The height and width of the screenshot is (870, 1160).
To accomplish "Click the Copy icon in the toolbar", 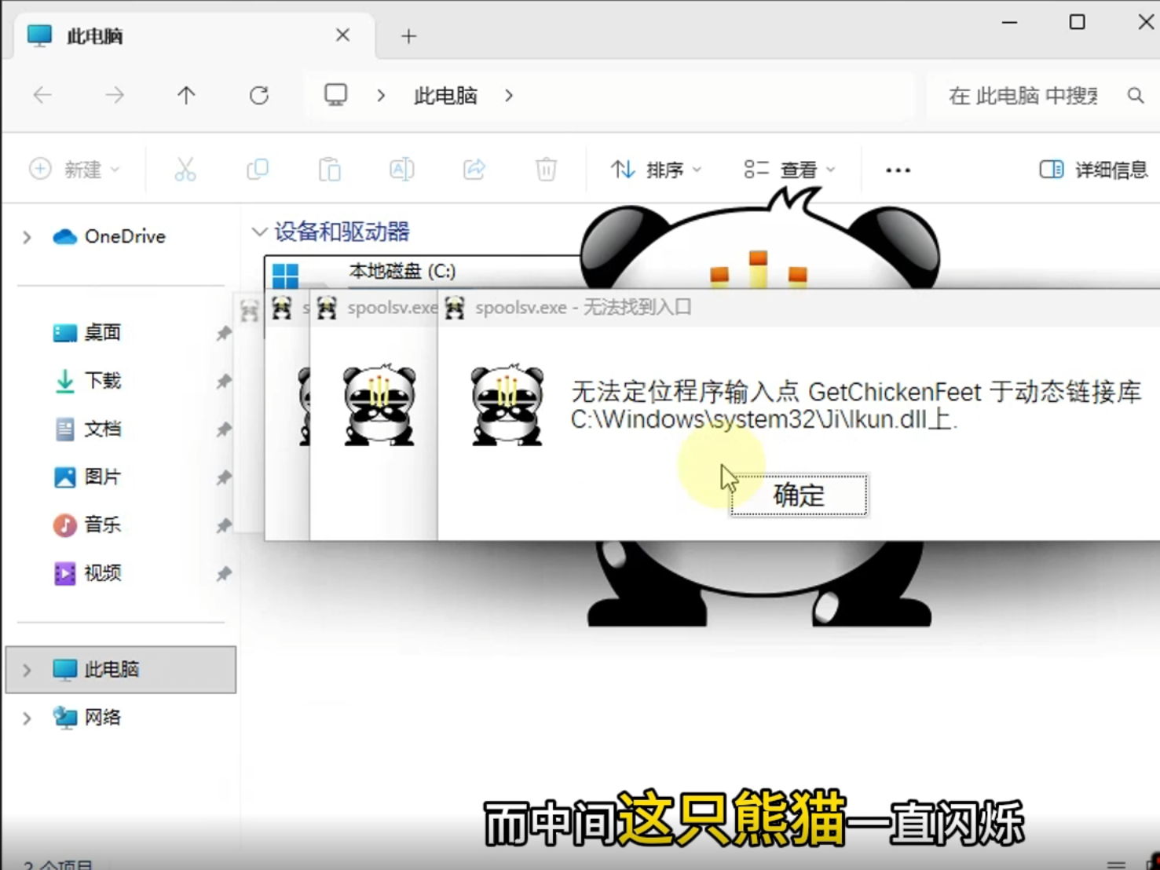I will (258, 169).
